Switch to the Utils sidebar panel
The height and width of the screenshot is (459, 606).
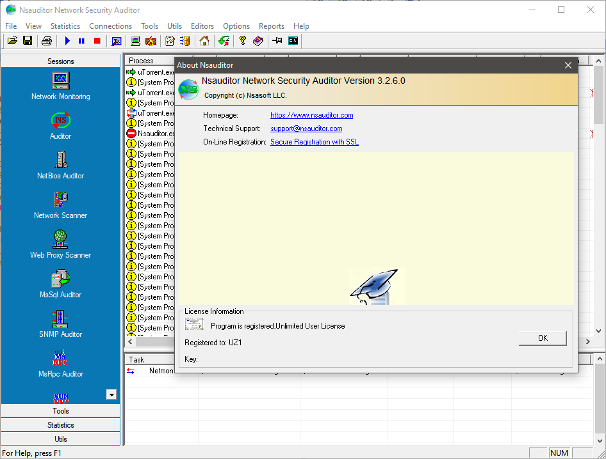[x=61, y=439]
